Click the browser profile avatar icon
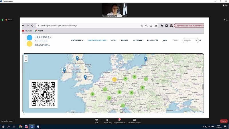This screenshot has width=229, height=129. click(x=171, y=26)
